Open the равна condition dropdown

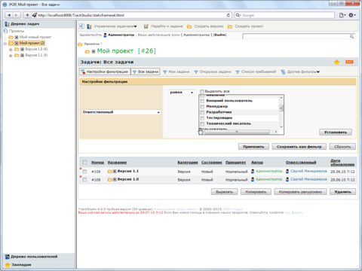pyautogui.click(x=182, y=93)
